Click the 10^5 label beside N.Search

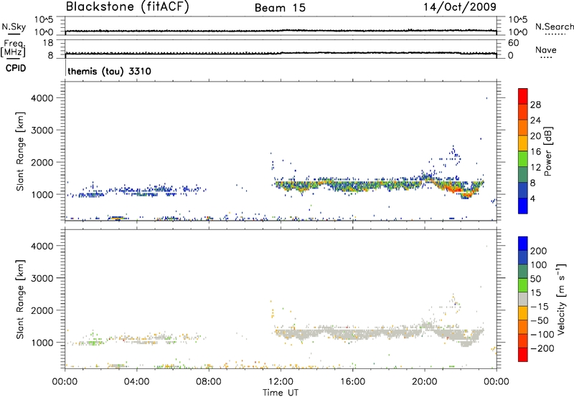point(518,19)
